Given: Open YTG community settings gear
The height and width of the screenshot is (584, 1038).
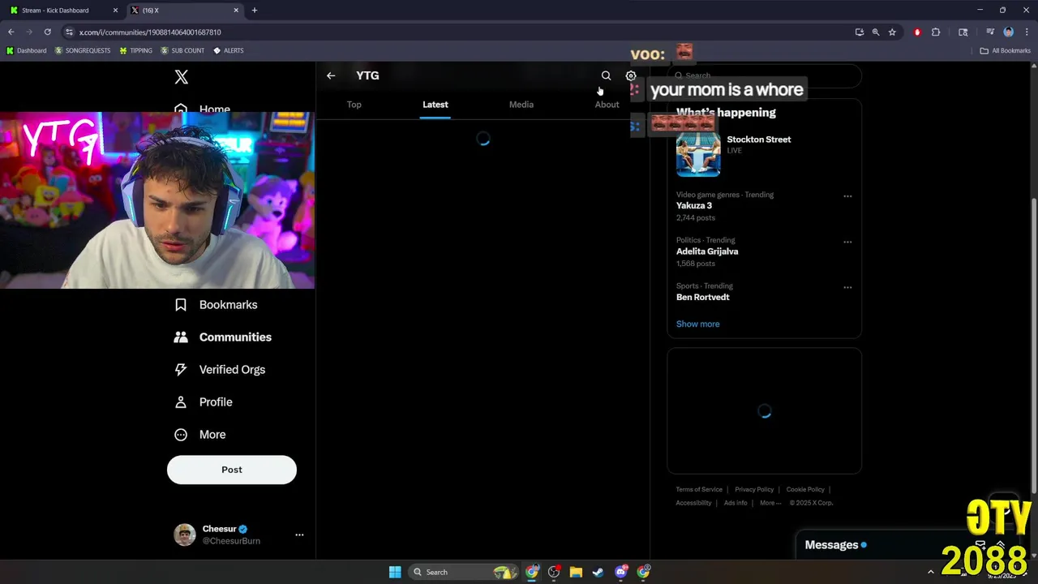Looking at the screenshot, I should 631,75.
